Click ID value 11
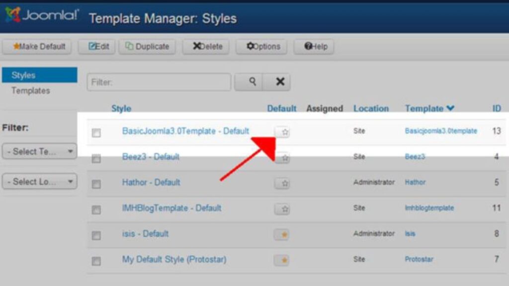 click(497, 208)
